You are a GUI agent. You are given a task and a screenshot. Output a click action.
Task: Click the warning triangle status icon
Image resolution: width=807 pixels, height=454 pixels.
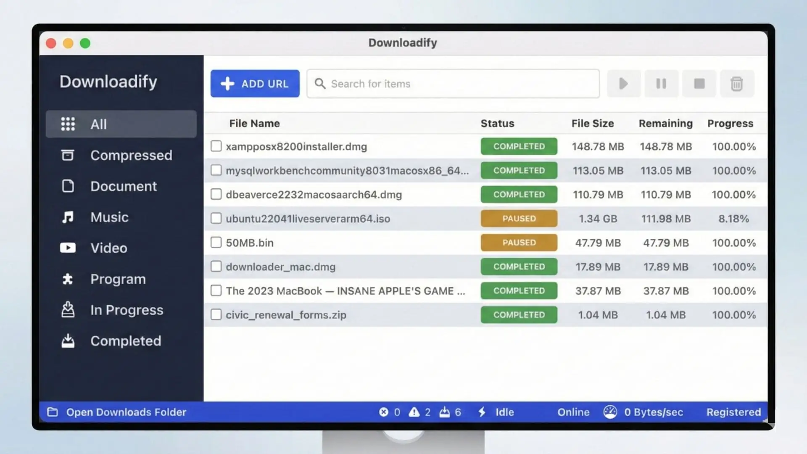coord(414,412)
